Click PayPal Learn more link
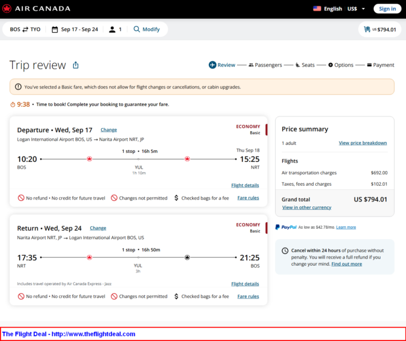This screenshot has width=406, height=341. (x=346, y=227)
